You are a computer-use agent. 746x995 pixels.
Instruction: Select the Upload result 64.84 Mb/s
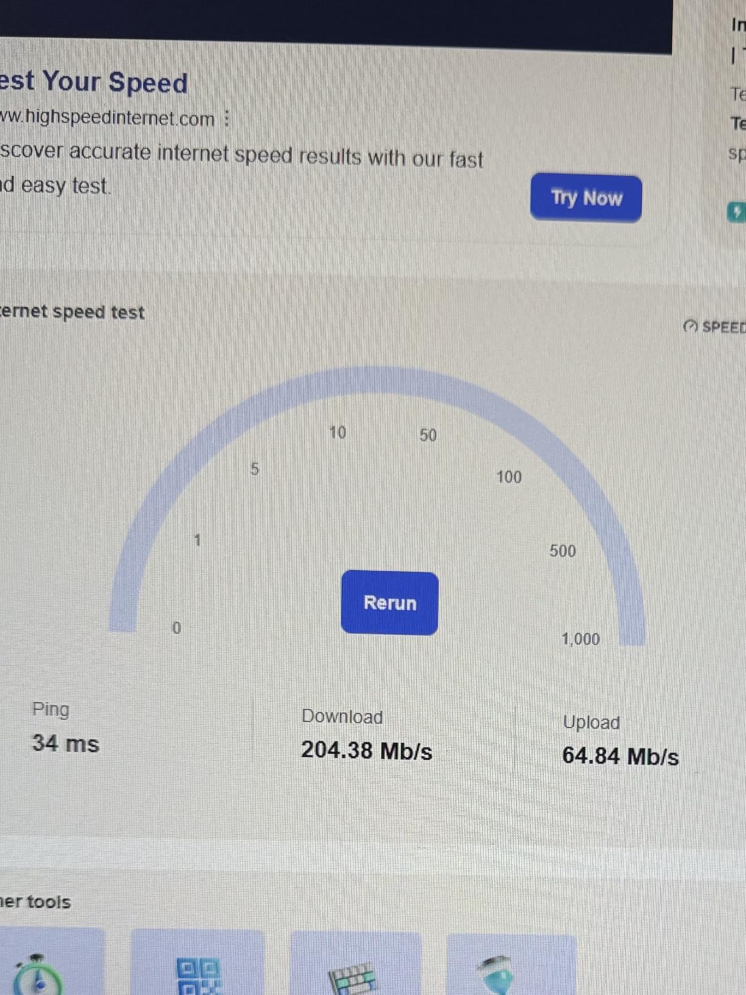click(620, 756)
